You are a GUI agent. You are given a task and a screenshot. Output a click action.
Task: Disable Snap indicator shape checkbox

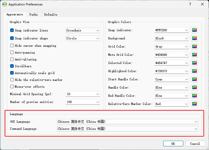pyautogui.click(x=12, y=38)
